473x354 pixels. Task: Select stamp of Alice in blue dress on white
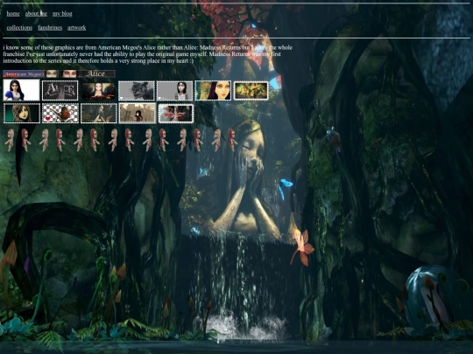(21, 90)
